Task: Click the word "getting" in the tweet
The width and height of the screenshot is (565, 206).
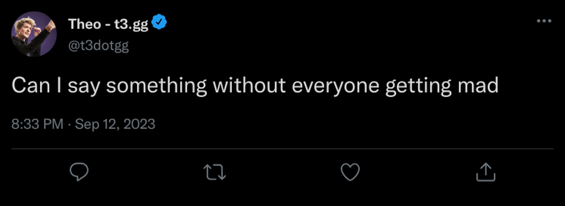Action: [x=417, y=85]
